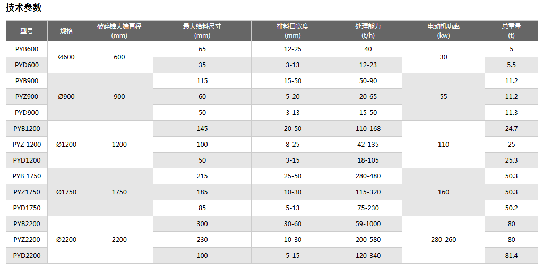Select the 59-1000 capacity cell
The height and width of the screenshot is (269, 543).
tap(368, 223)
